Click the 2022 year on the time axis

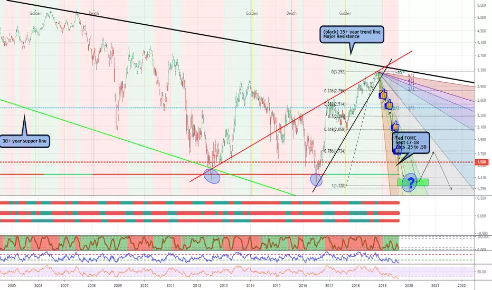(x=462, y=286)
